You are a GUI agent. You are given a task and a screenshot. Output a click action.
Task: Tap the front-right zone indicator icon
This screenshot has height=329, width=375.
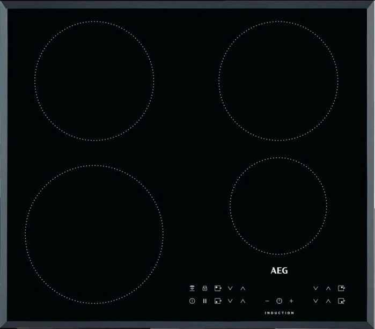(341, 301)
